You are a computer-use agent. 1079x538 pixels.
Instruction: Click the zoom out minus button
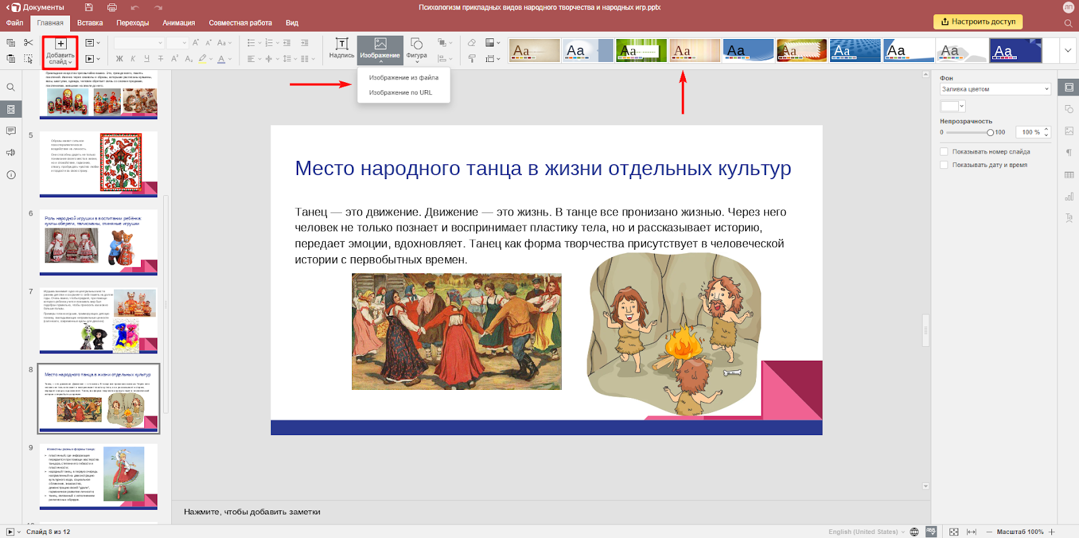[989, 532]
